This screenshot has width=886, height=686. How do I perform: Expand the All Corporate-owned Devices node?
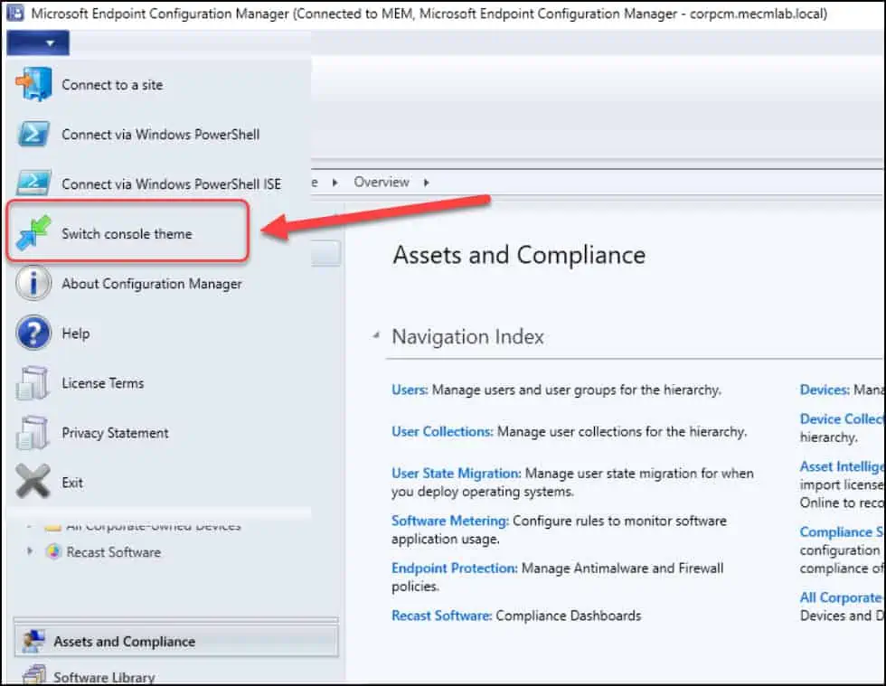pos(30,527)
